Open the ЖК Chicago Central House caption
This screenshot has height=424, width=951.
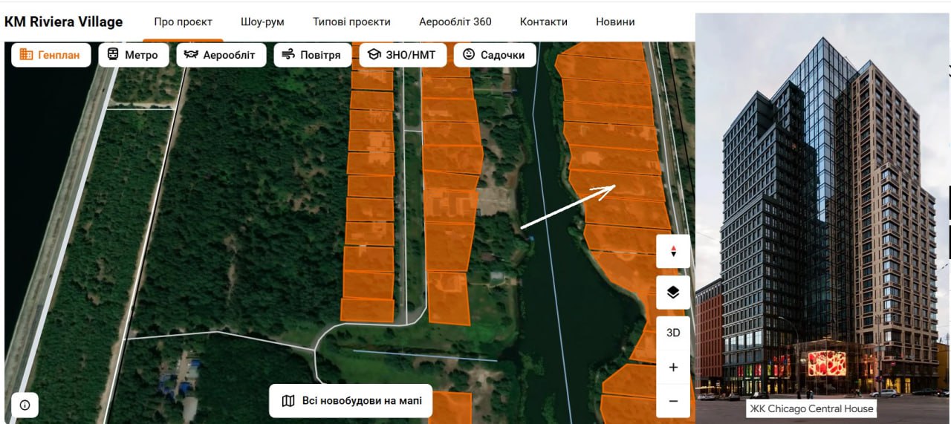811,408
